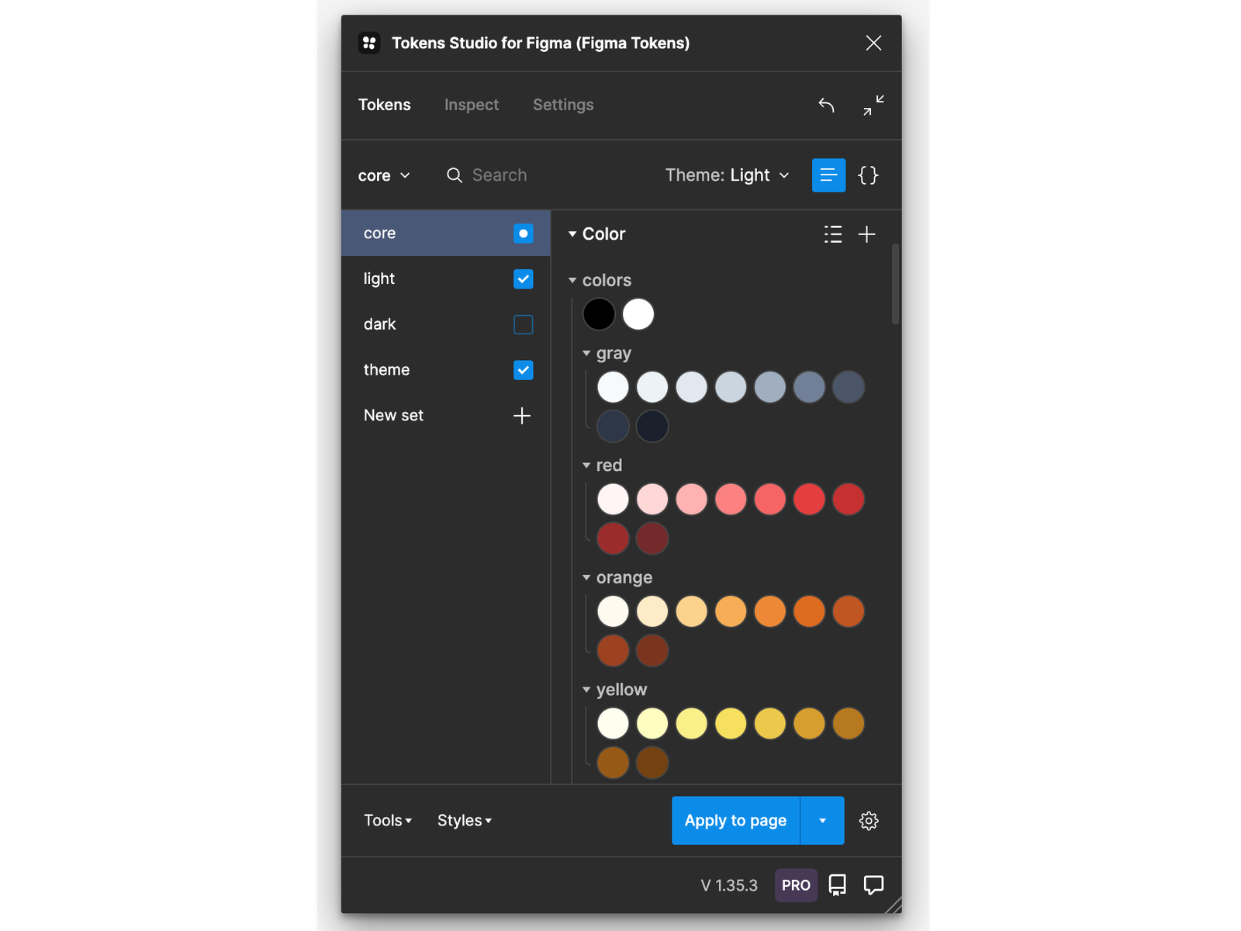Viewport: 1241px width, 931px height.
Task: Collapse the colors group
Action: tap(600, 280)
